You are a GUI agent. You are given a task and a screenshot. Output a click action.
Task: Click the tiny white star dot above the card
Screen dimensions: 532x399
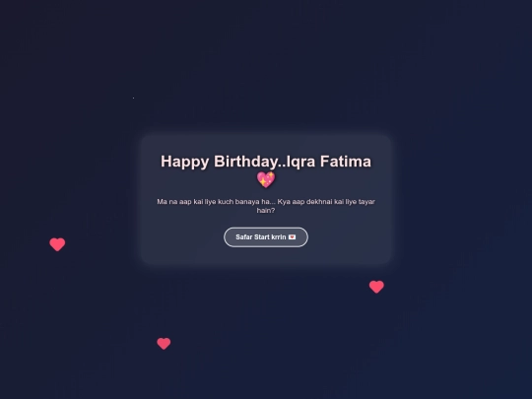tap(133, 98)
